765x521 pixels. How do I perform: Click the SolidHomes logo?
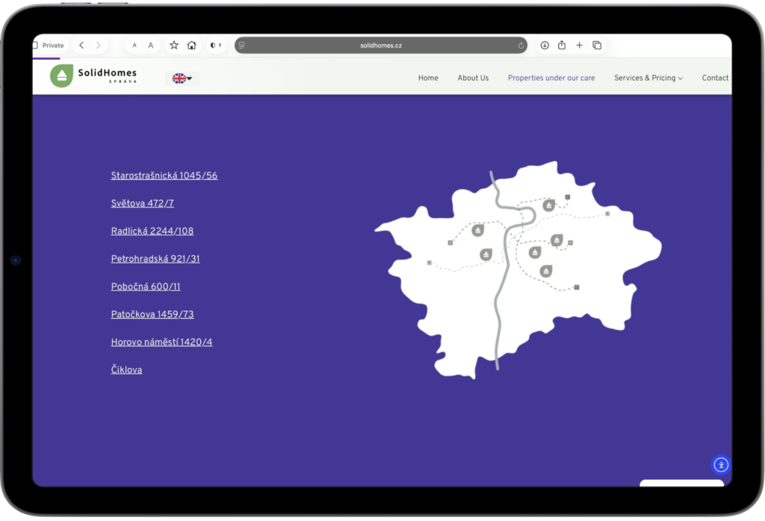(x=94, y=76)
